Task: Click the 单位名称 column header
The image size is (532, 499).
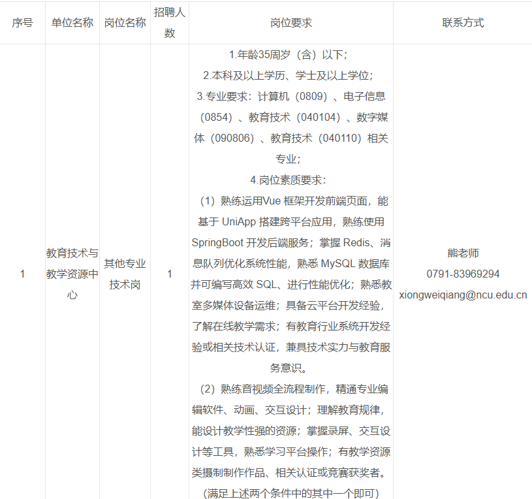Action: (x=72, y=22)
